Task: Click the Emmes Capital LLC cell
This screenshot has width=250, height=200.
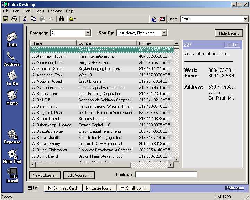Action: click(94, 125)
